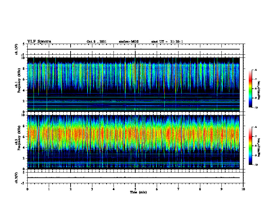Viewport: 274px width, 212px height.
Task: Click the "8" minute tick label
Action: (x=200, y=189)
